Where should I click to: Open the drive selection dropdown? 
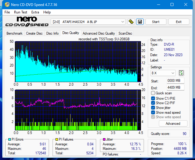tap(88, 22)
